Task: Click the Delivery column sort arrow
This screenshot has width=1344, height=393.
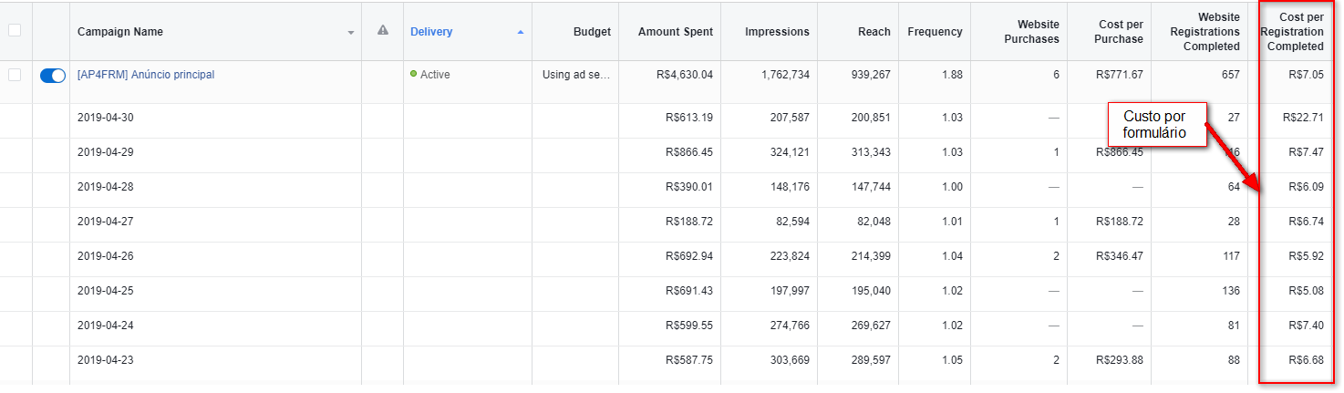Action: 521,32
